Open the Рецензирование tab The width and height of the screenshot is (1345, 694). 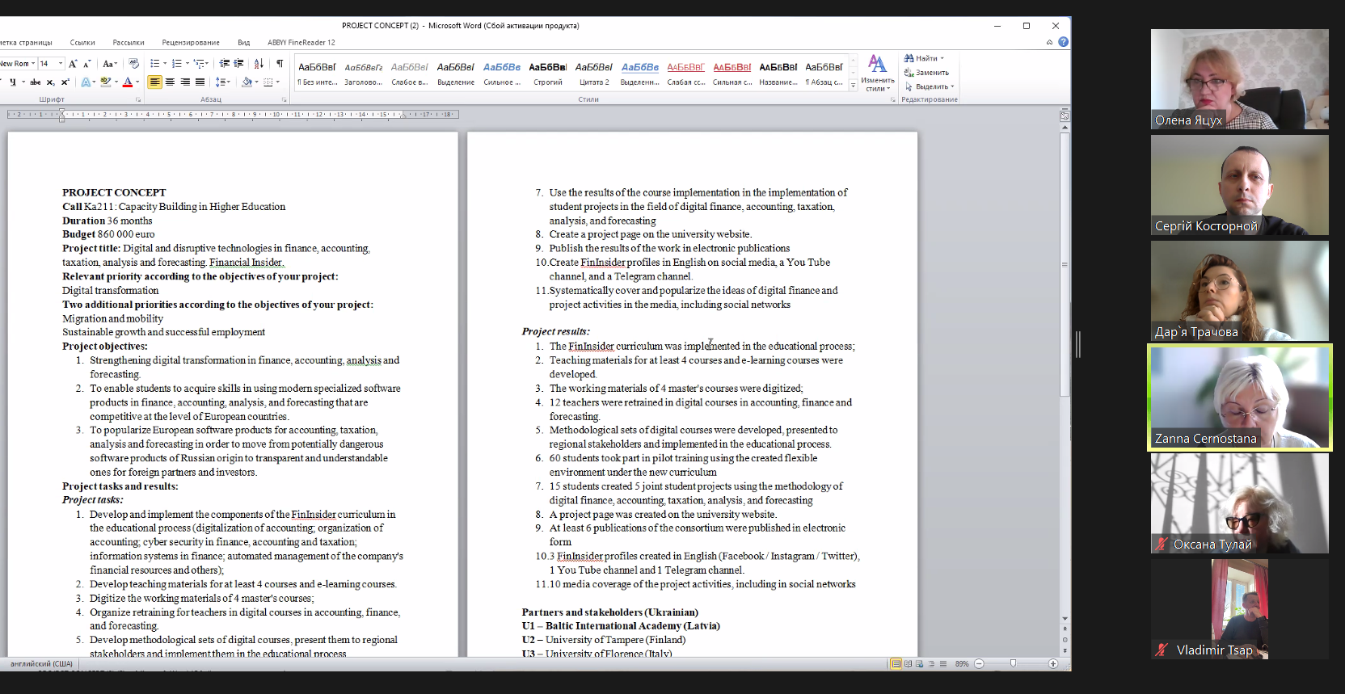coord(190,43)
